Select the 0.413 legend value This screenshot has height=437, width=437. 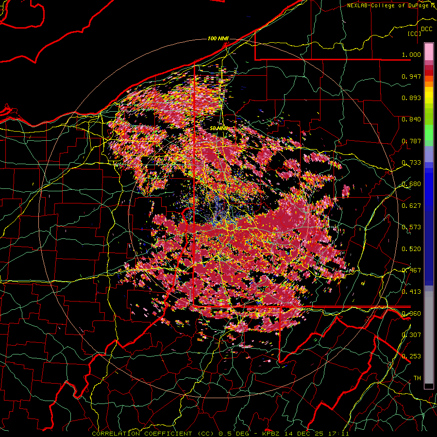[x=411, y=292]
